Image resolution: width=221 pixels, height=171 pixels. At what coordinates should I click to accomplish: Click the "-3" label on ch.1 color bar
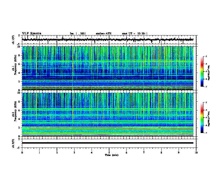click(206, 56)
